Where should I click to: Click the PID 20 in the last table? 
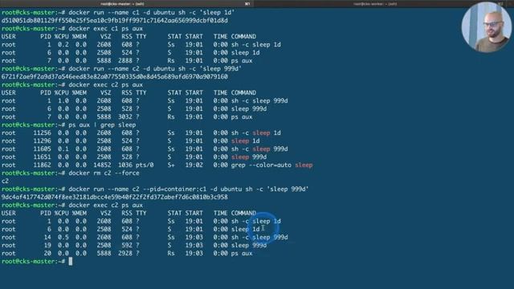coord(47,253)
